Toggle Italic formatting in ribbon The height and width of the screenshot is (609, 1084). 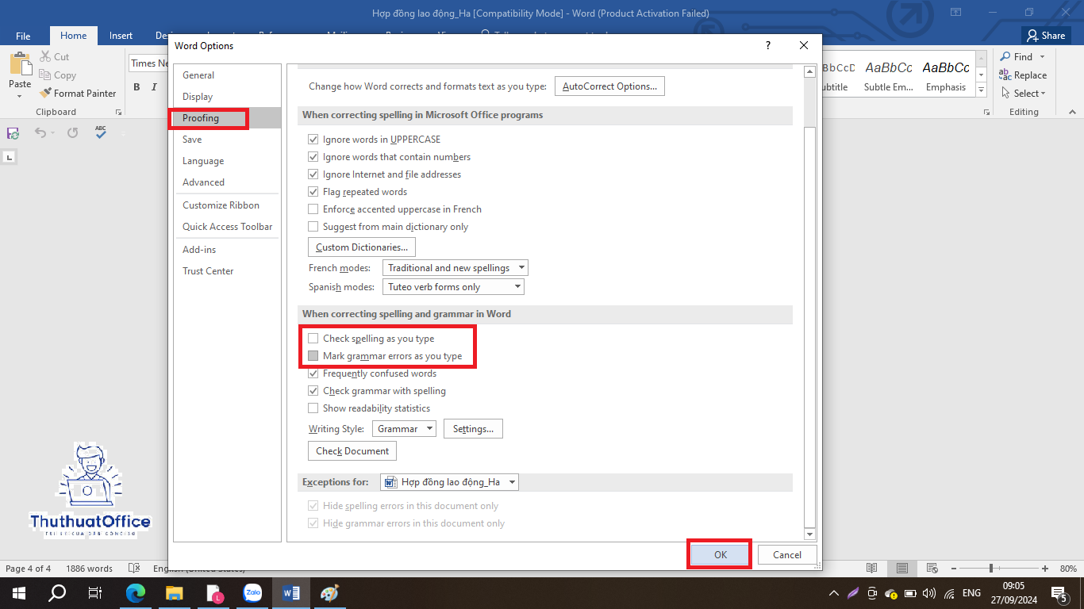click(x=156, y=87)
